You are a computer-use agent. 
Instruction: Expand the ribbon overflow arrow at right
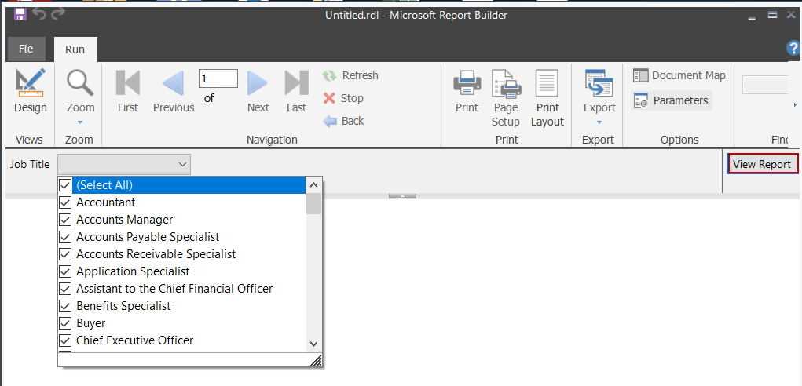click(x=796, y=104)
